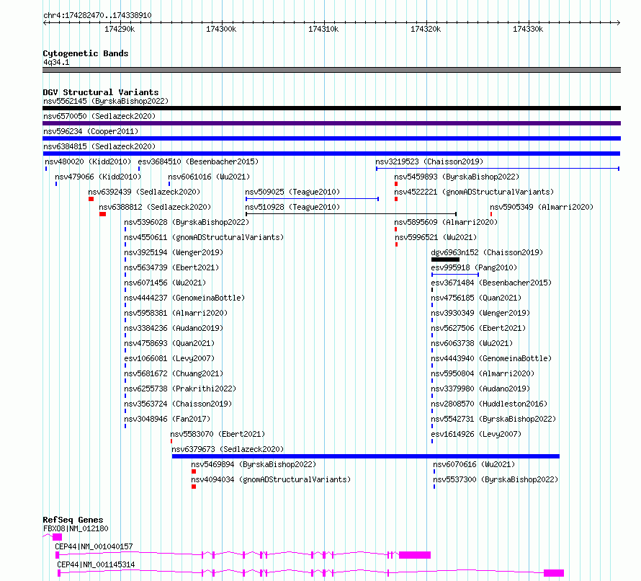Open nsv5537300 (ByrskaBishop2022)
Screen dimensions: 641x581
496,479
